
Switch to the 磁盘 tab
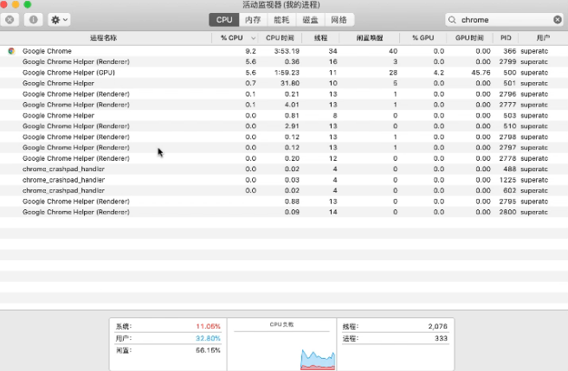pyautogui.click(x=310, y=20)
